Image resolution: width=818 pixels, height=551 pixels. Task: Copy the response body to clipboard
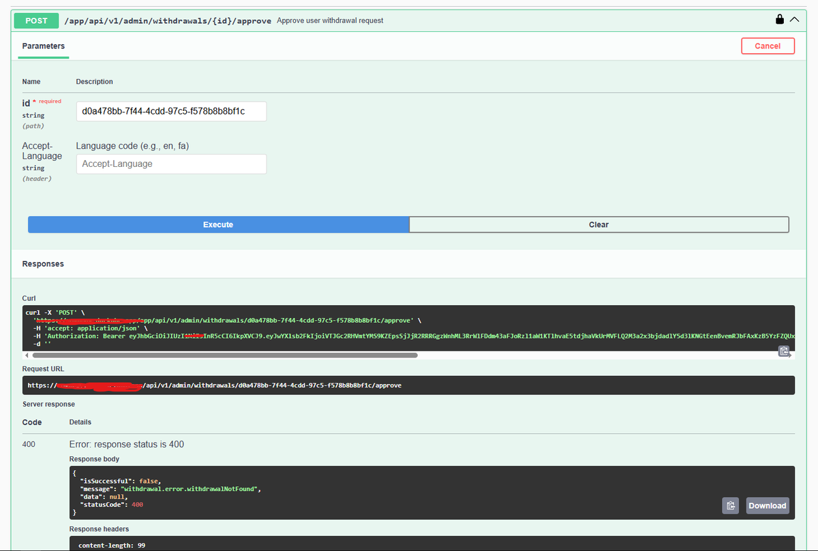pos(730,505)
